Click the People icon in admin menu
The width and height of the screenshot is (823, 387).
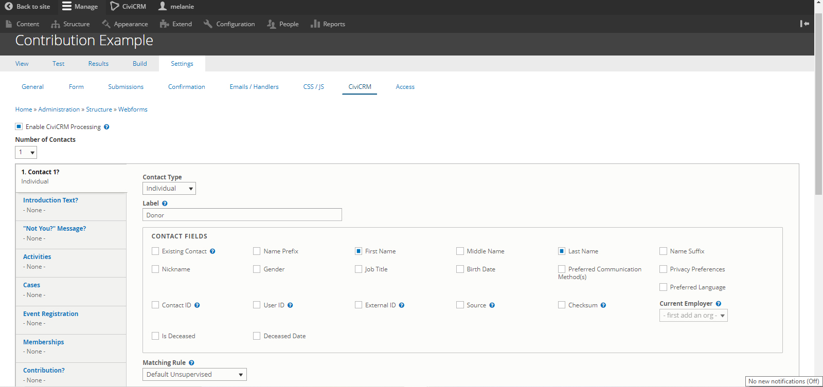(272, 24)
